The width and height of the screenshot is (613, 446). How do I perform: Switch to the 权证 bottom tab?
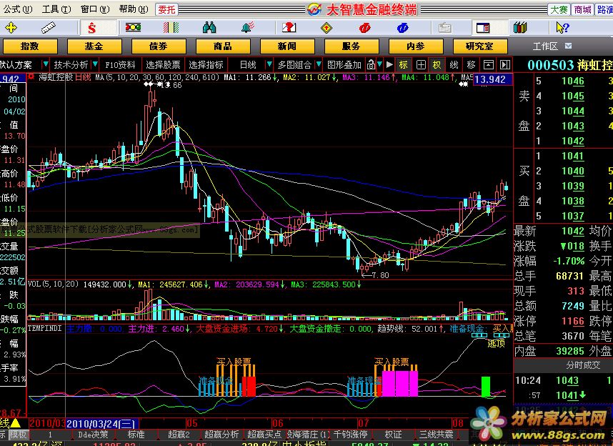(393, 435)
